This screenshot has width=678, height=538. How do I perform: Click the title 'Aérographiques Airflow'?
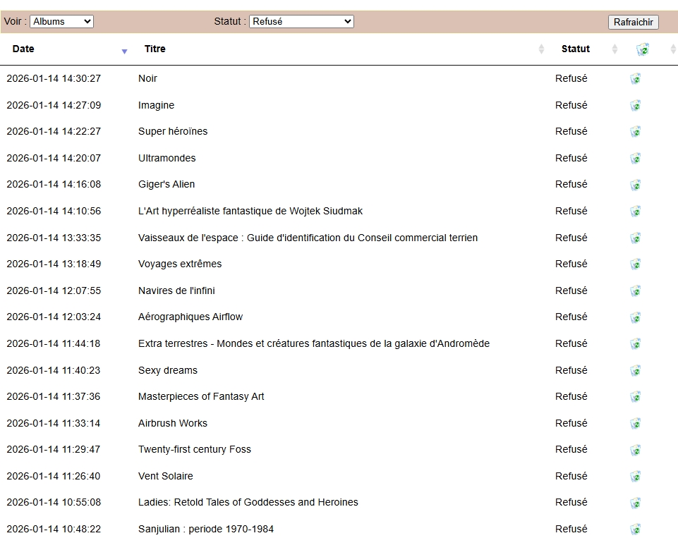[x=190, y=317]
